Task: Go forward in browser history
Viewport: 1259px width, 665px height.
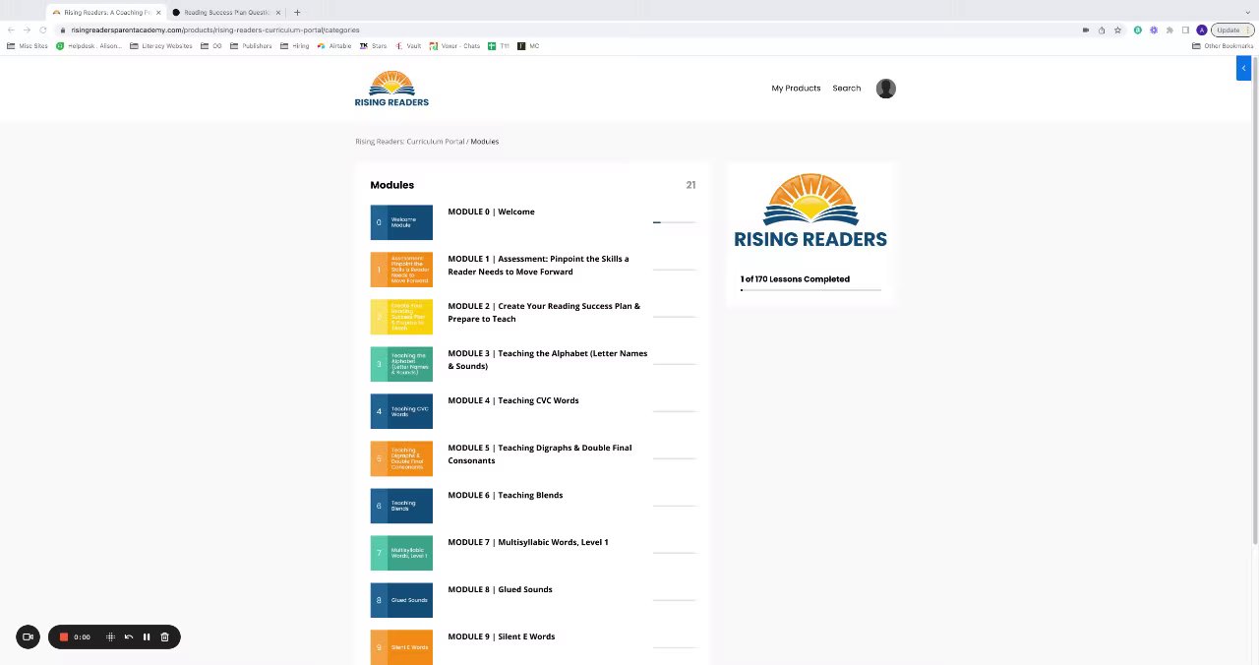Action: point(27,30)
